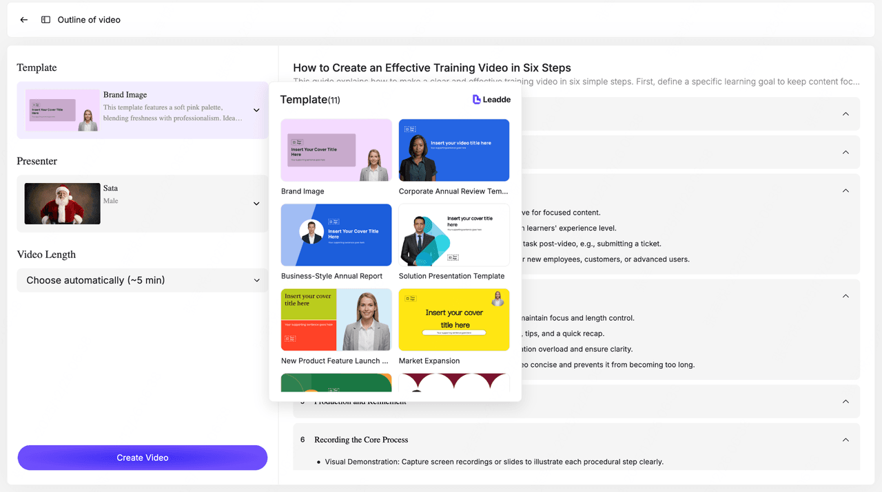Choose the yellow Market Expansion template

(x=454, y=319)
